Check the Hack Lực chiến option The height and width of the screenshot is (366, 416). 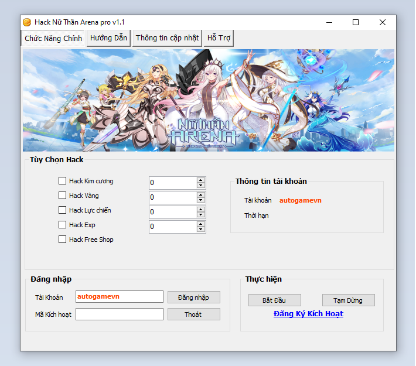(63, 210)
